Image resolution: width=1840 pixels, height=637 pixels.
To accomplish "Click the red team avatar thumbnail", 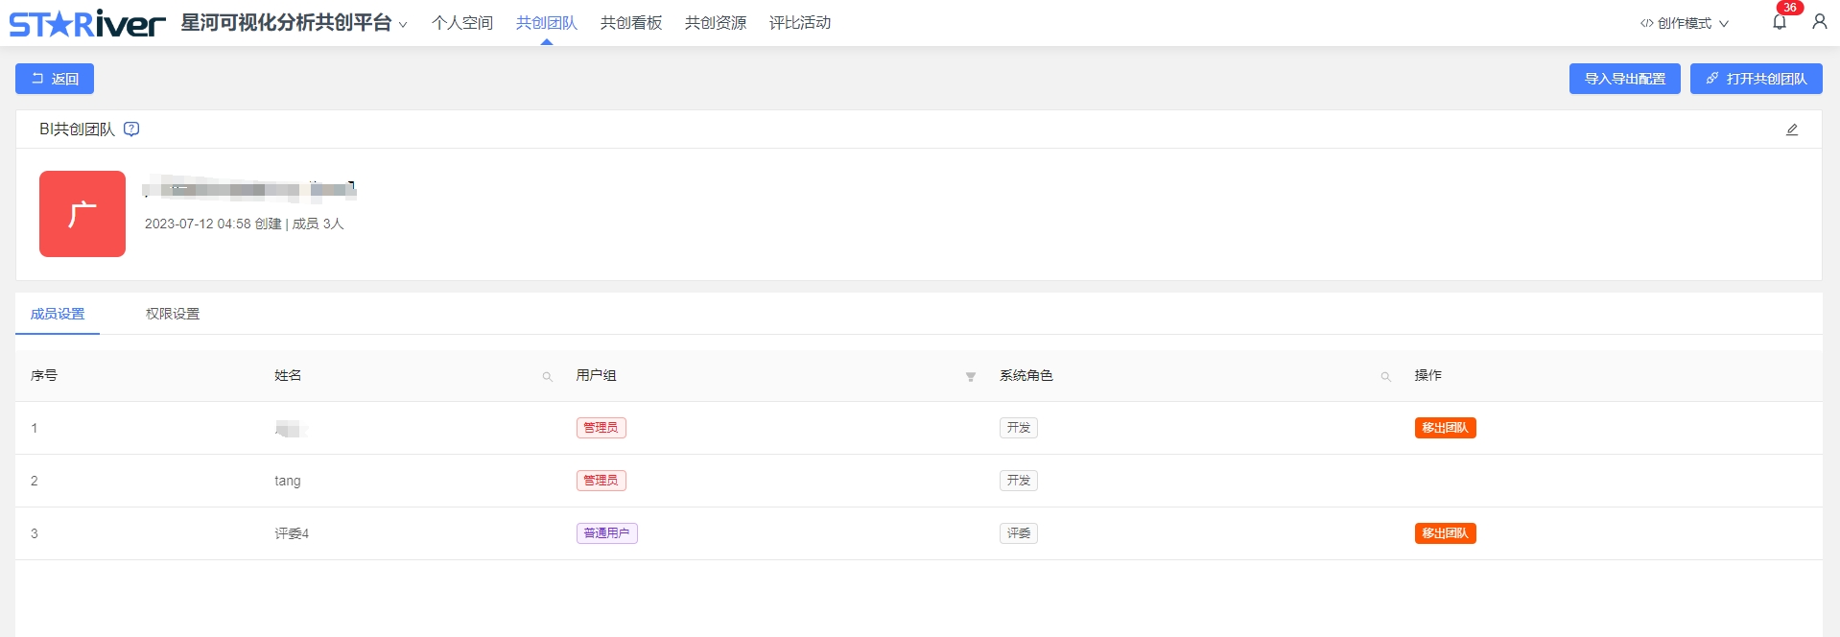I will (83, 214).
